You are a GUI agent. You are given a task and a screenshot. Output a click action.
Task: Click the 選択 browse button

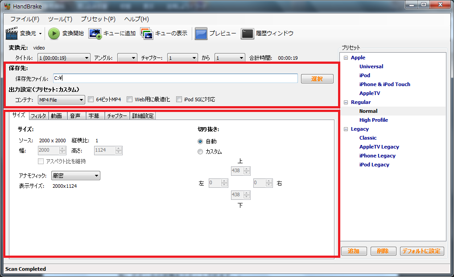click(x=317, y=79)
